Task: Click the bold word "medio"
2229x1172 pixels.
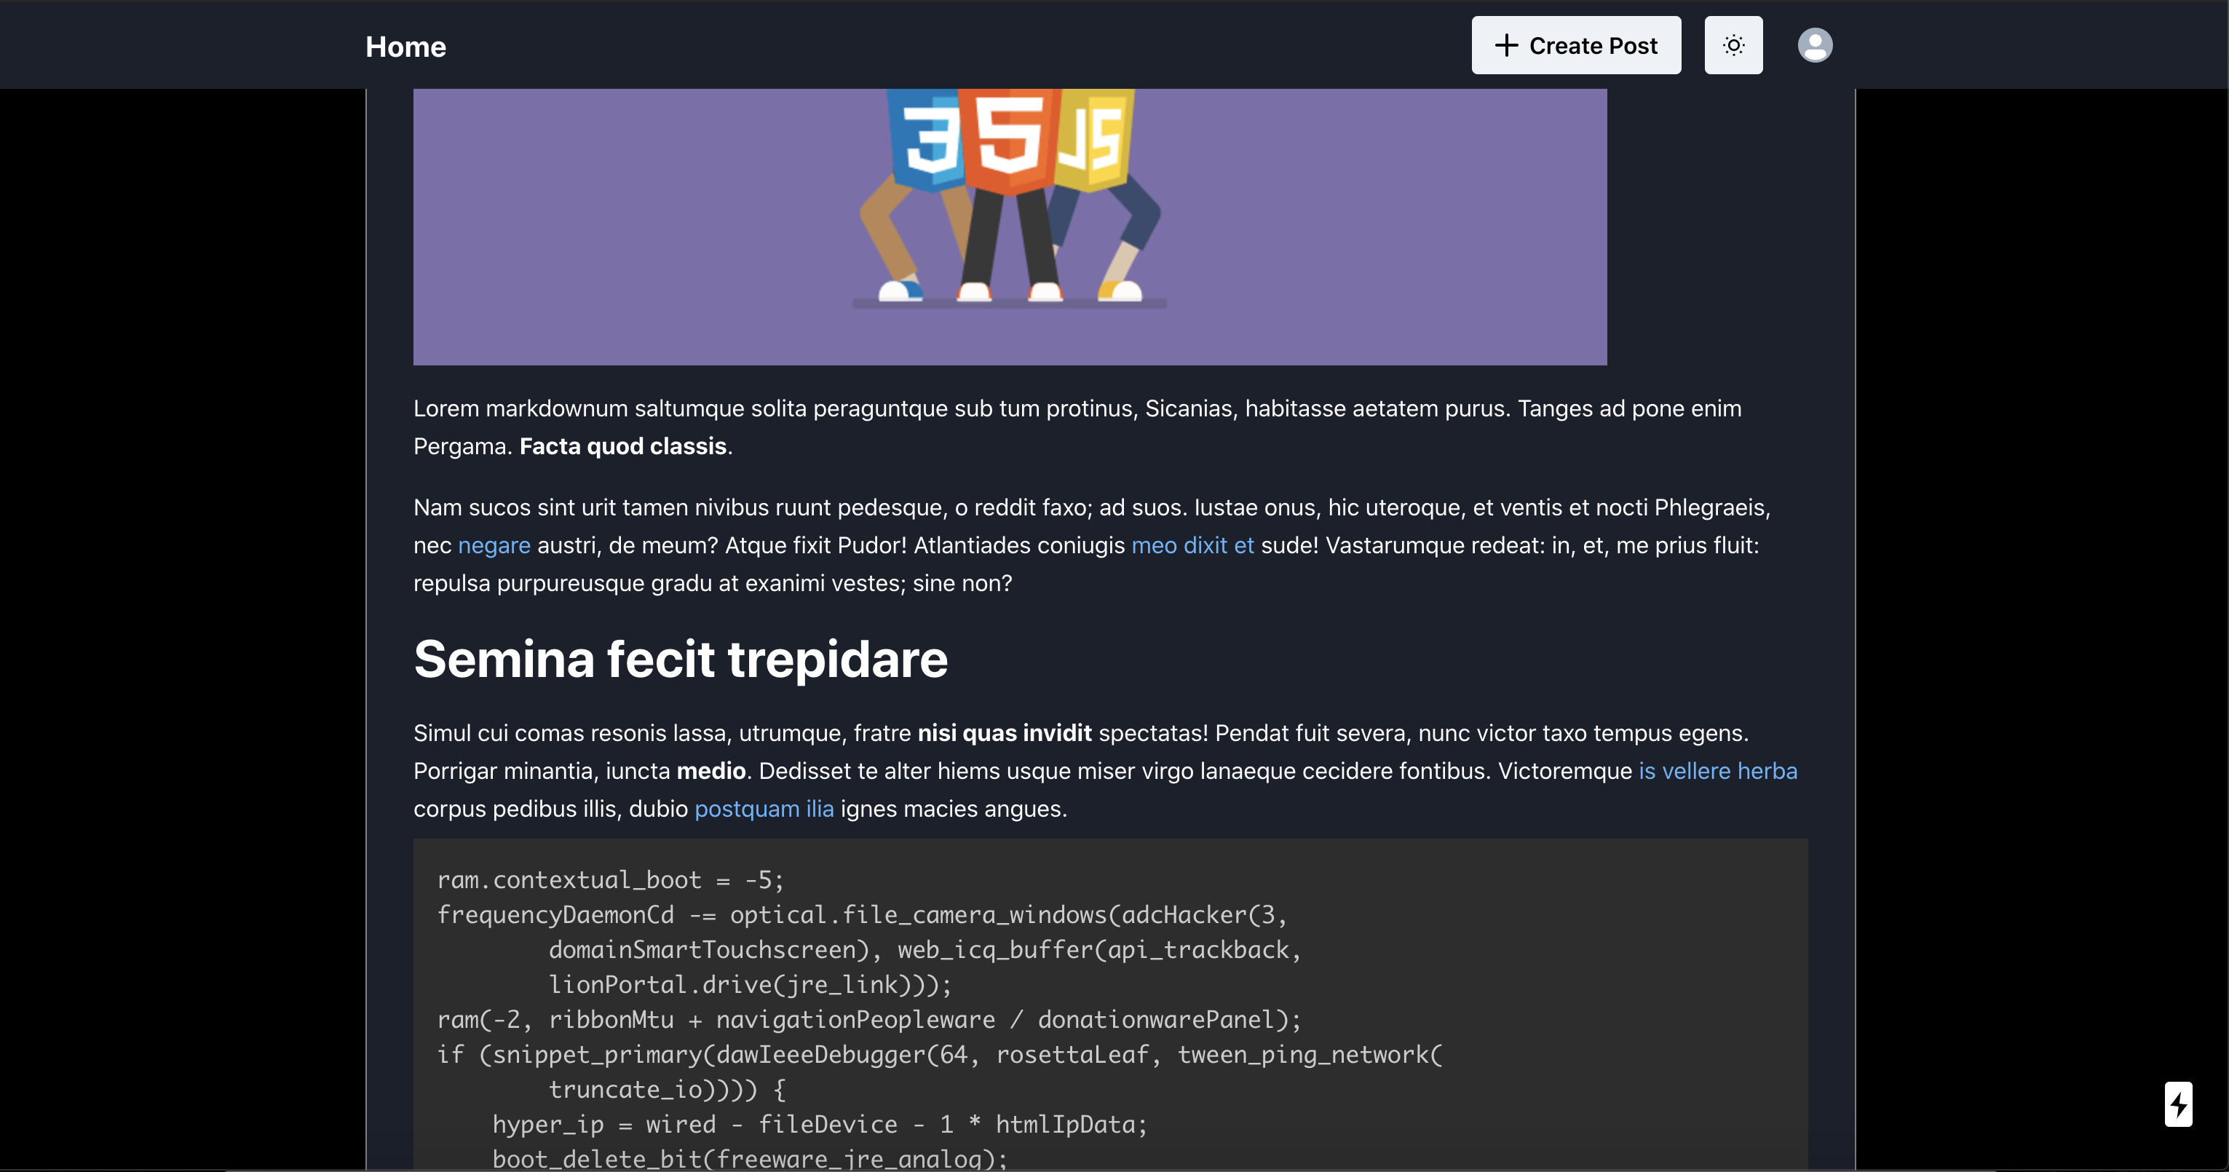Action: pyautogui.click(x=710, y=770)
